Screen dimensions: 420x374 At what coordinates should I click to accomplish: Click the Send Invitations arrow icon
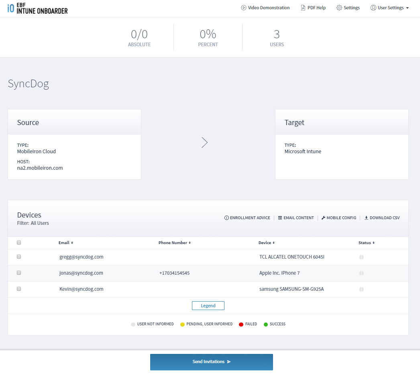pyautogui.click(x=229, y=362)
